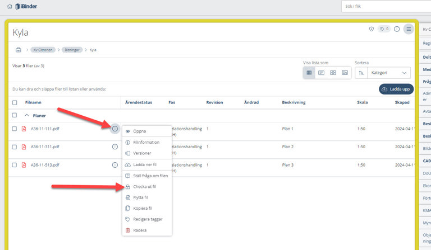The width and height of the screenshot is (431, 250).
Task: Click the iBinder logo
Action: pyautogui.click(x=26, y=6)
